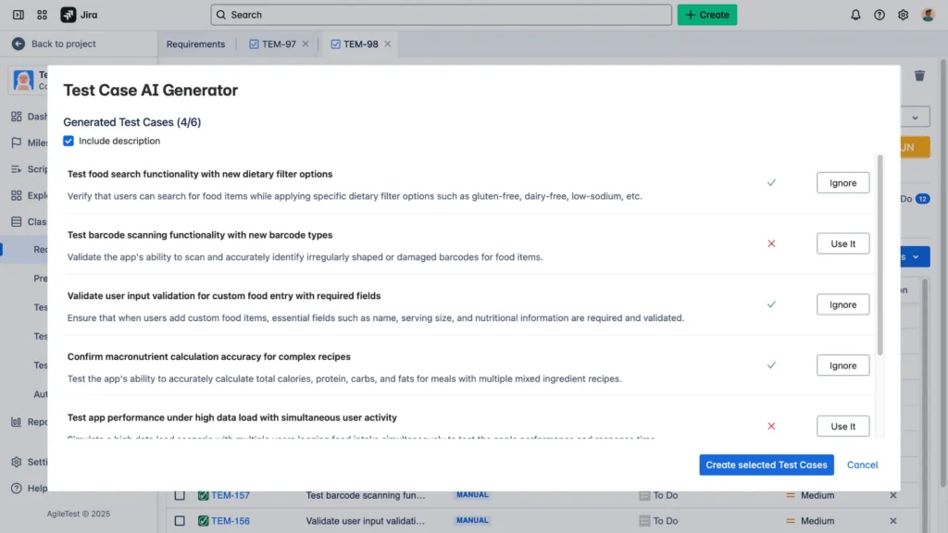948x533 pixels.
Task: Open the Help question-mark icon
Action: pyautogui.click(x=879, y=15)
